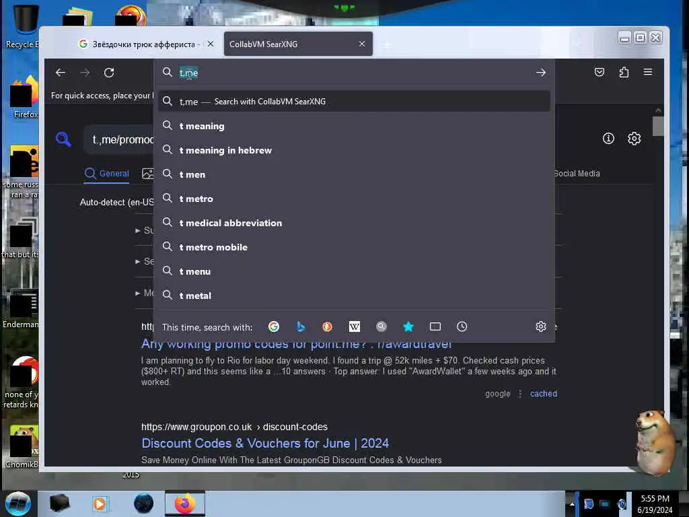Screen dimensions: 689x517
Task: Select the Images category icon tab
Action: pyautogui.click(x=147, y=174)
